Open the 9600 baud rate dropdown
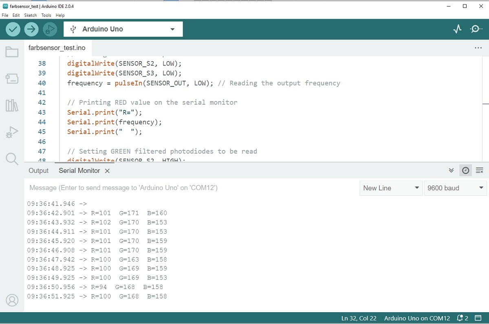Screen dimensions: 489x324 [x=455, y=188]
